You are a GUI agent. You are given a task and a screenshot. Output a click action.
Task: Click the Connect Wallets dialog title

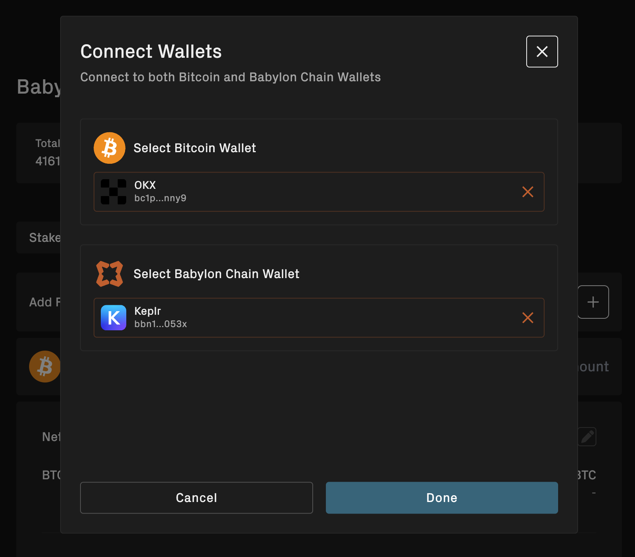(x=151, y=51)
